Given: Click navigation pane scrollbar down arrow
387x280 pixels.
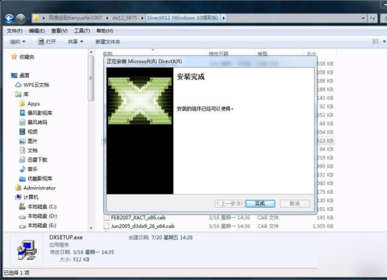Looking at the screenshot, I should coord(91,228).
